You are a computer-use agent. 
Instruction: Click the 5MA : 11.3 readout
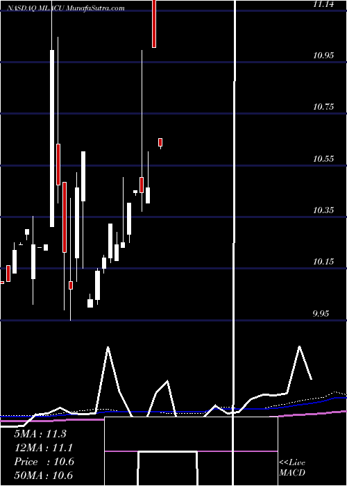click(x=40, y=434)
